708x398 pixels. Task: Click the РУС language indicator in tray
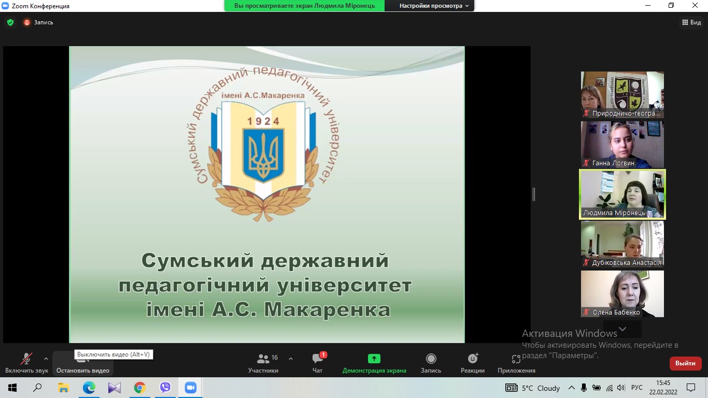(x=637, y=388)
